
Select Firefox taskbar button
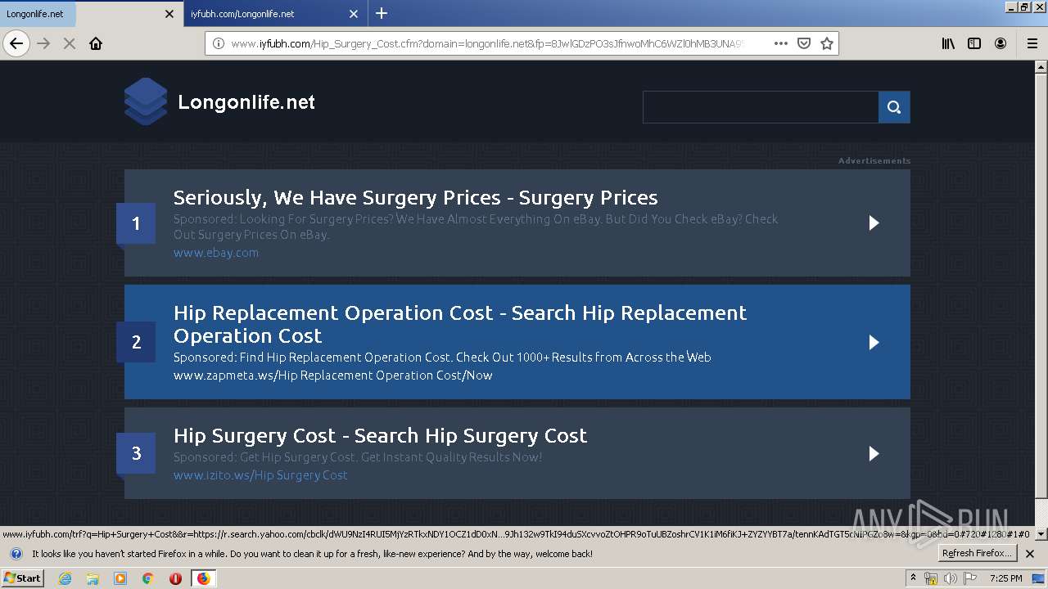tap(203, 578)
